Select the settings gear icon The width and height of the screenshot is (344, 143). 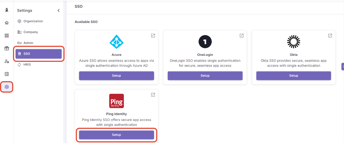click(x=7, y=87)
